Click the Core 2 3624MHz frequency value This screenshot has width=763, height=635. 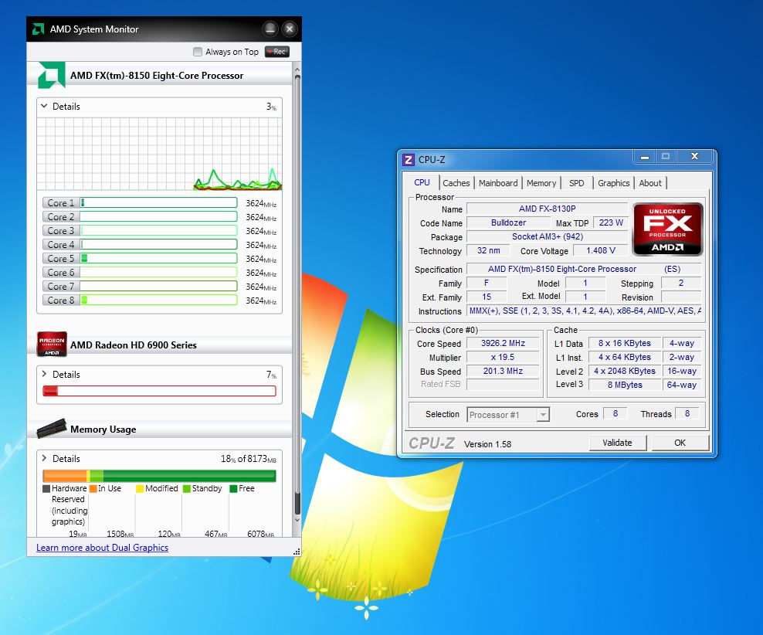261,217
